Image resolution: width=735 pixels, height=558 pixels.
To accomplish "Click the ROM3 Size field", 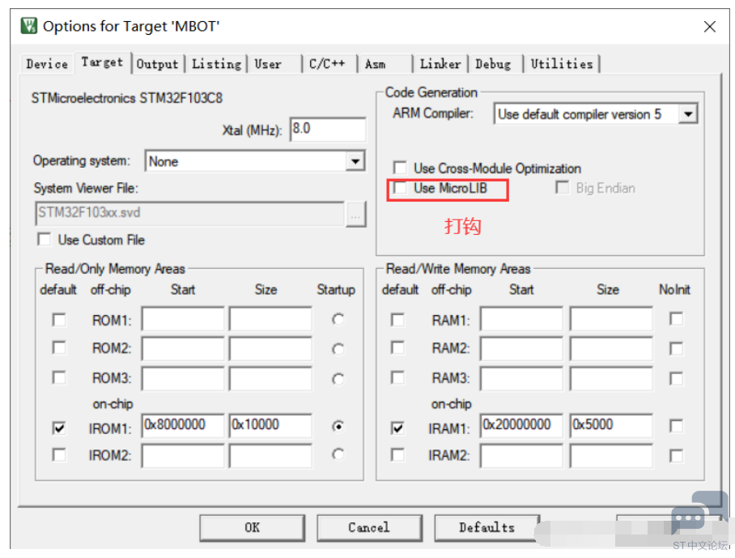I will [270, 378].
